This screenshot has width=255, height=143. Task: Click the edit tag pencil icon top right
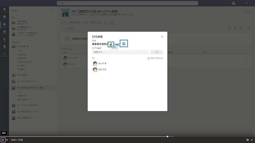229,28
